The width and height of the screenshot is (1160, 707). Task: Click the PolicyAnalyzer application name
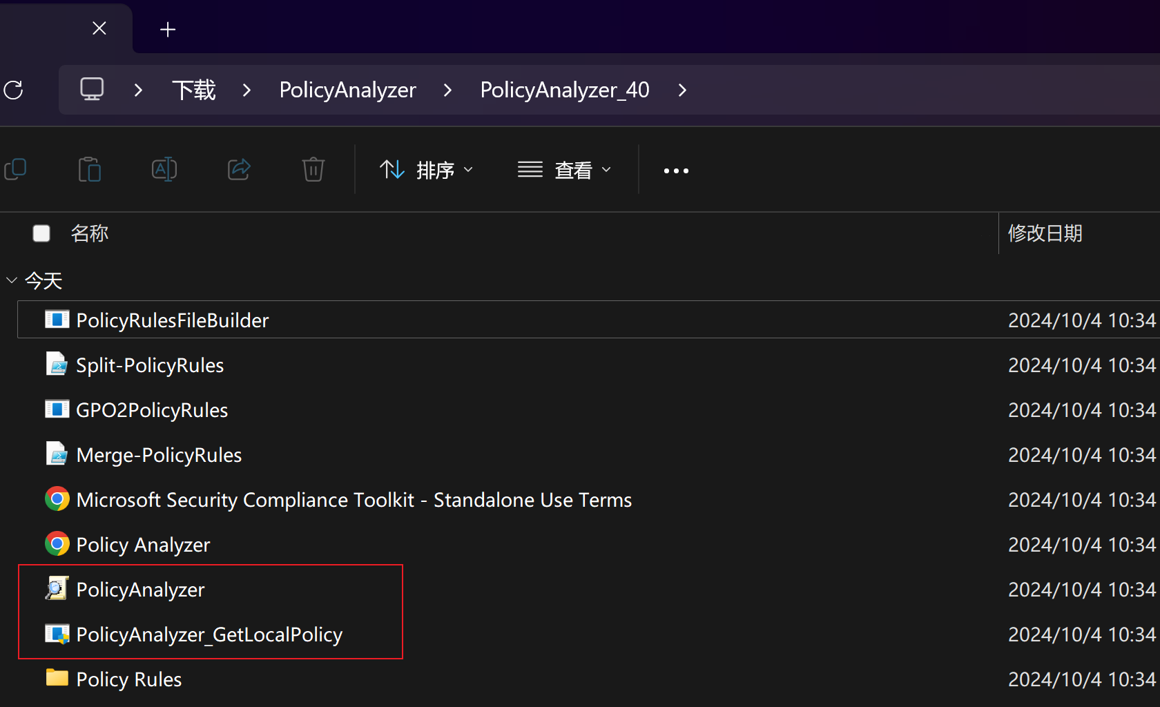click(x=140, y=590)
